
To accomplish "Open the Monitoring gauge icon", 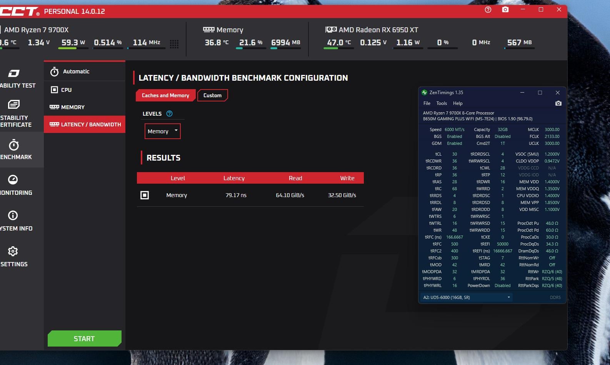I will 13,179.
